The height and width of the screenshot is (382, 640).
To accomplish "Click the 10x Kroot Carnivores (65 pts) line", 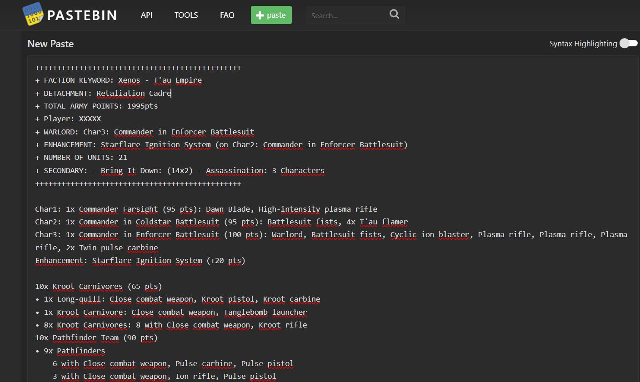I will [99, 286].
